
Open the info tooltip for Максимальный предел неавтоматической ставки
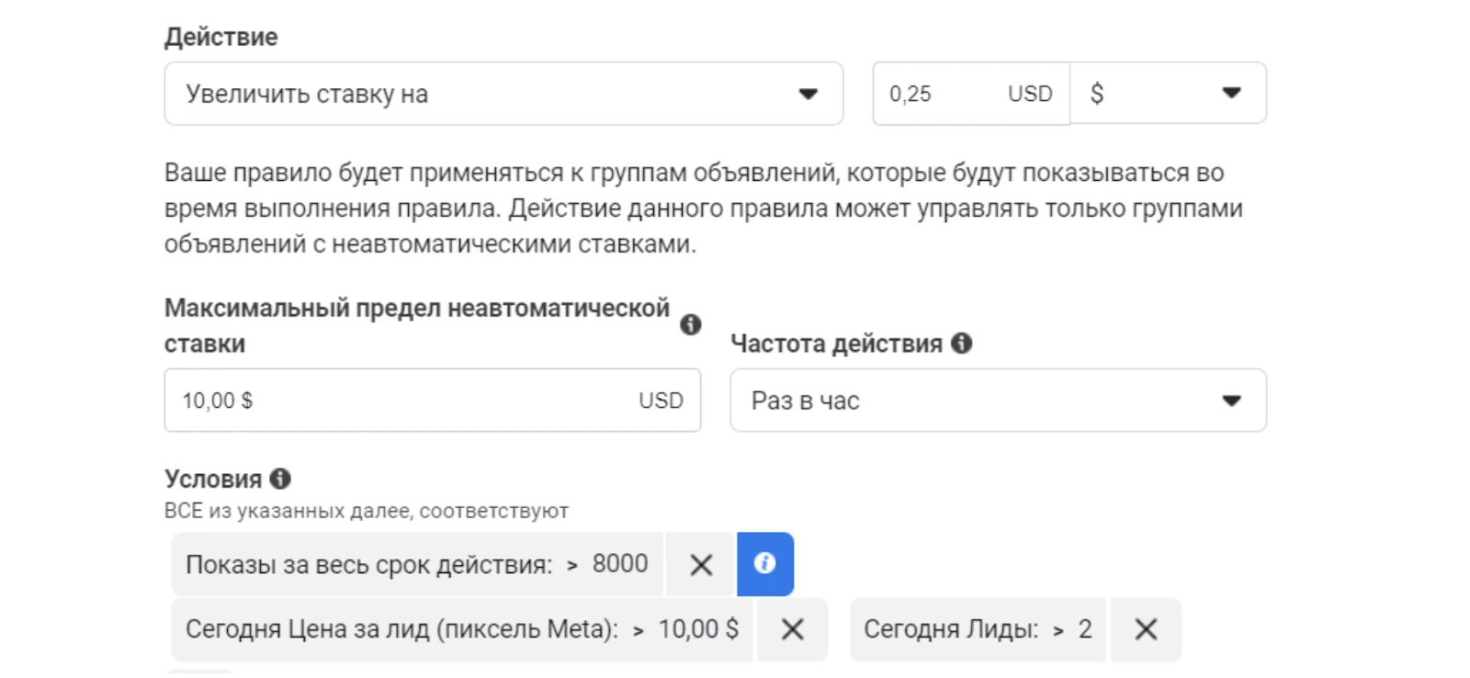(691, 324)
